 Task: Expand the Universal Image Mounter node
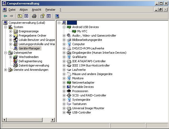tap(64, 108)
